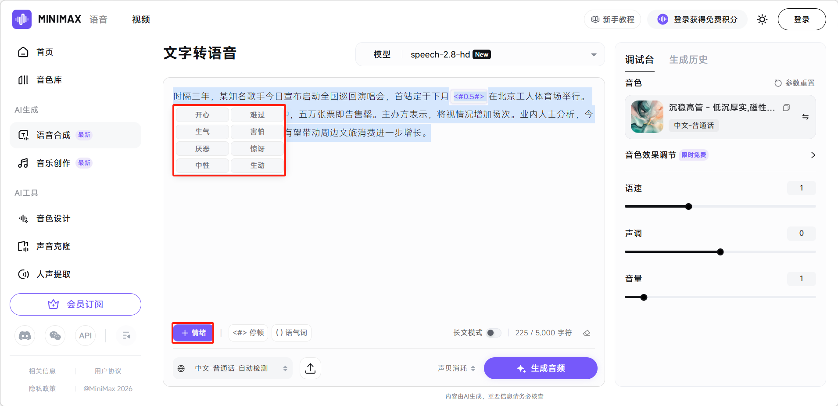Viewport: 838px width, 406px height.
Task: Click the 声调 value input field
Action: click(x=801, y=234)
